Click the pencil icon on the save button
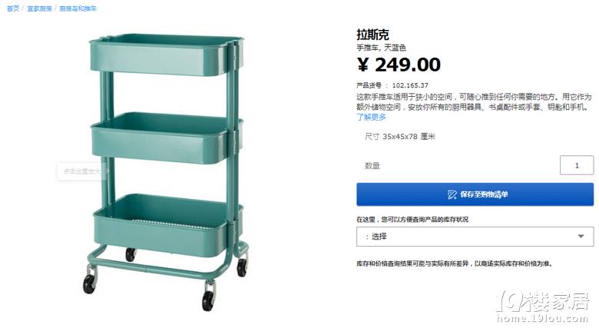Image resolution: width=599 pixels, height=328 pixels. tap(452, 194)
